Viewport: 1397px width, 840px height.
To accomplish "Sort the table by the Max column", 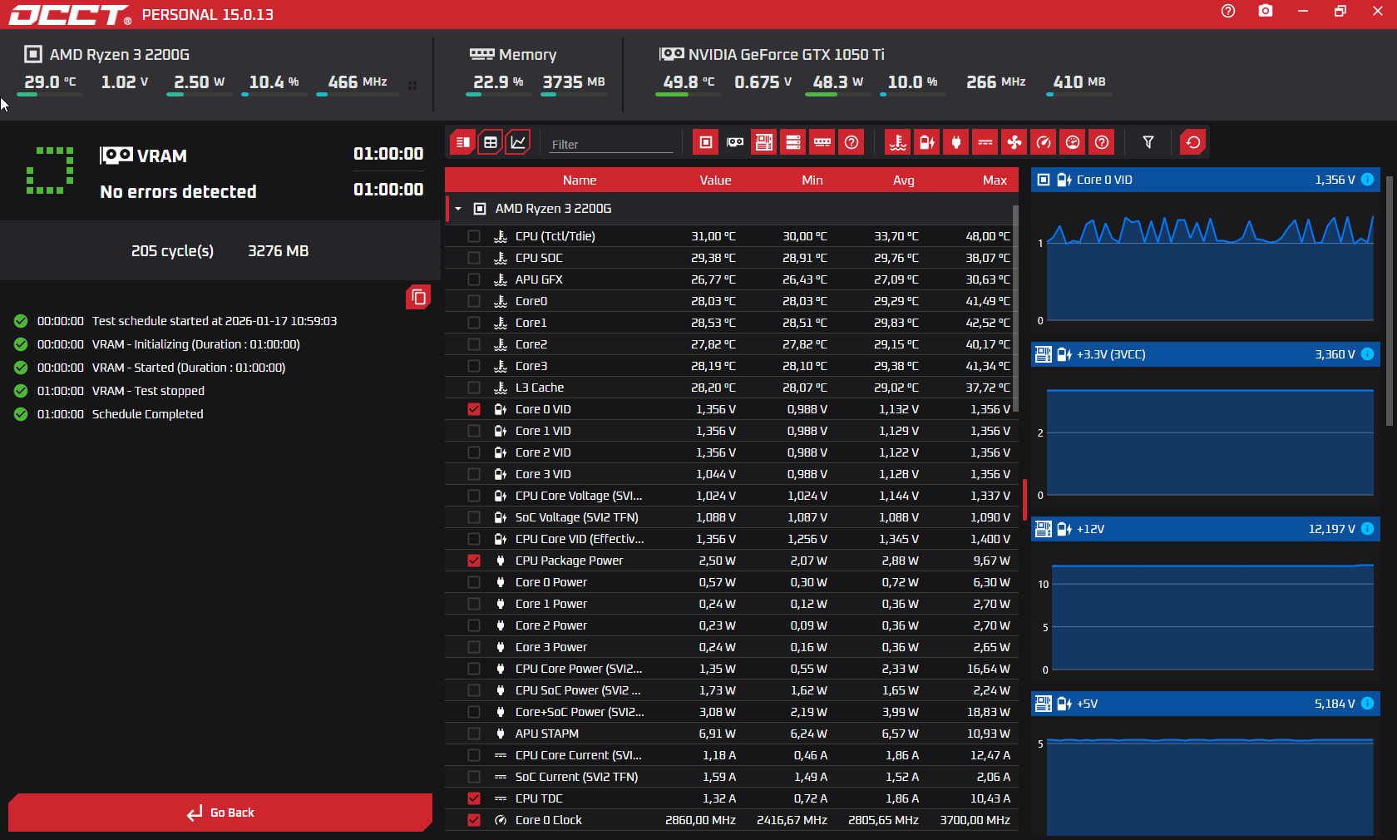I will [x=995, y=180].
